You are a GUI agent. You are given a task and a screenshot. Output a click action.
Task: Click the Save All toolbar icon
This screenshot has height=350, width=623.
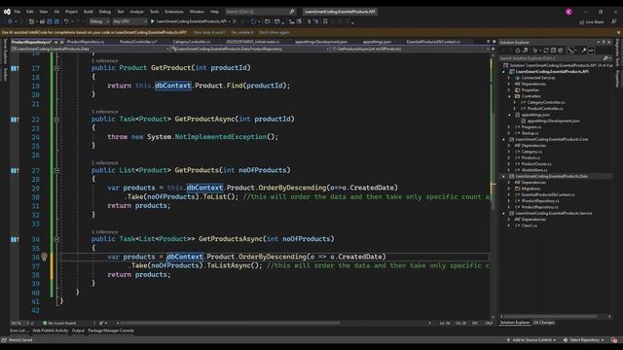(x=56, y=21)
